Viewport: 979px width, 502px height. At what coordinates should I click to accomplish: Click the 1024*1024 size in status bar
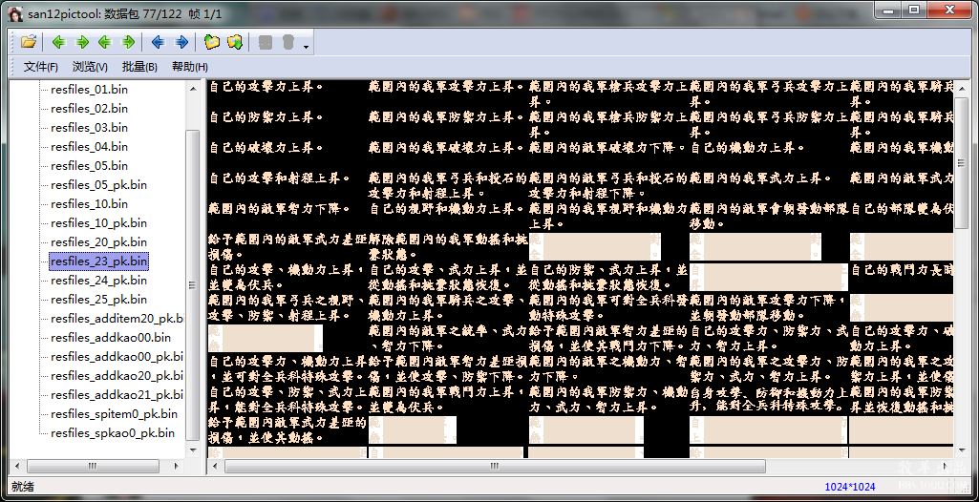click(x=850, y=487)
